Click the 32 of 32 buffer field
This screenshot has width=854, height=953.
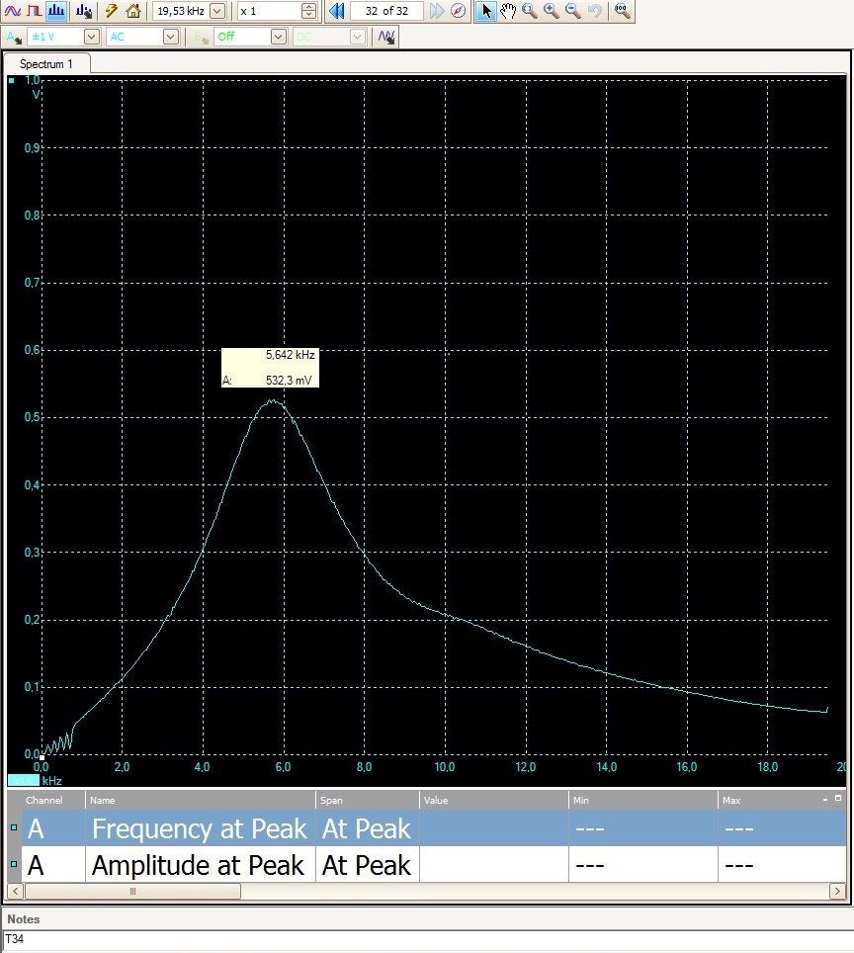pyautogui.click(x=386, y=11)
